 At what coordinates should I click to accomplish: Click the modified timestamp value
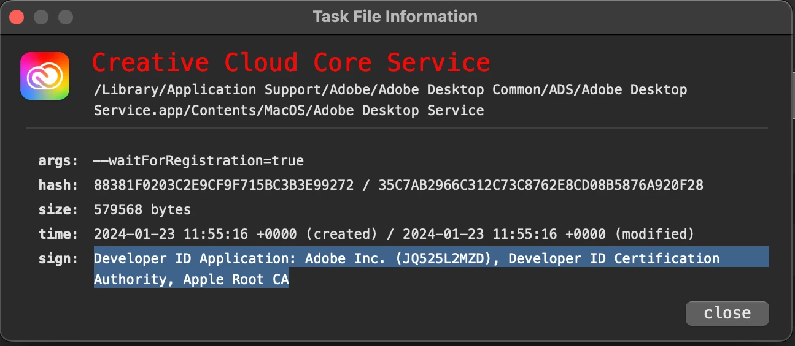[x=548, y=235]
